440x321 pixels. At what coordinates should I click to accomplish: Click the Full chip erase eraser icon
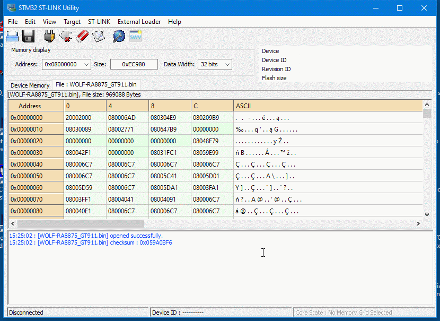click(82, 36)
